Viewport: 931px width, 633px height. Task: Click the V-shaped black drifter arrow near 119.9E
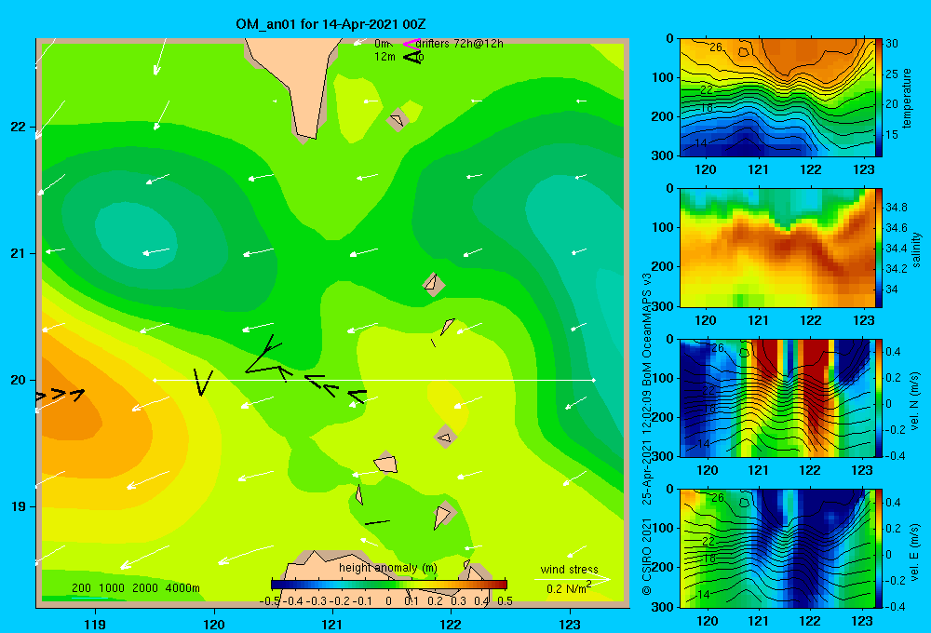(202, 383)
